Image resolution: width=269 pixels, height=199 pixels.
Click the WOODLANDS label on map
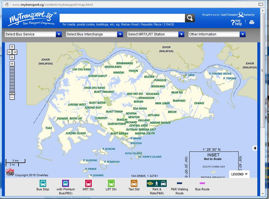click(x=113, y=67)
